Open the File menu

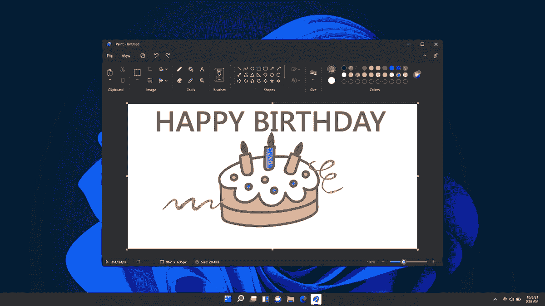tap(109, 56)
